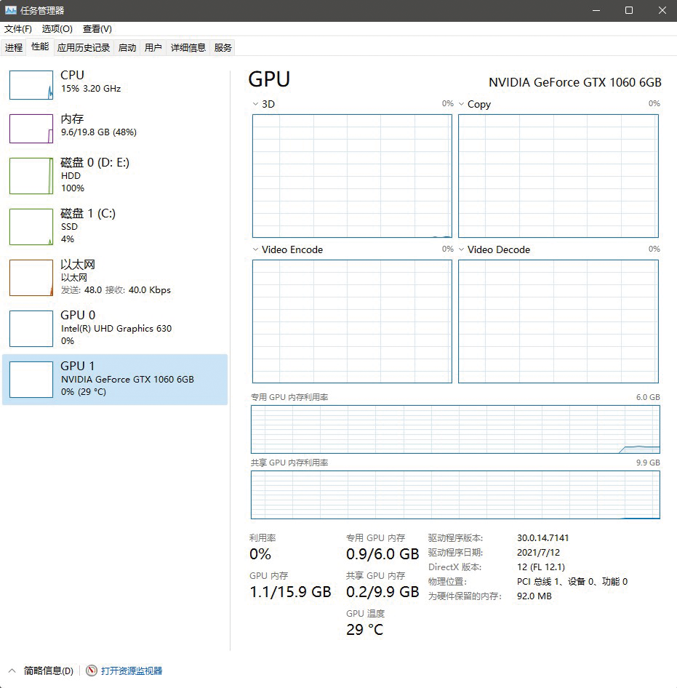Viewport: 677px width, 688px height.
Task: Switch to the 用户 tab
Action: 153,47
